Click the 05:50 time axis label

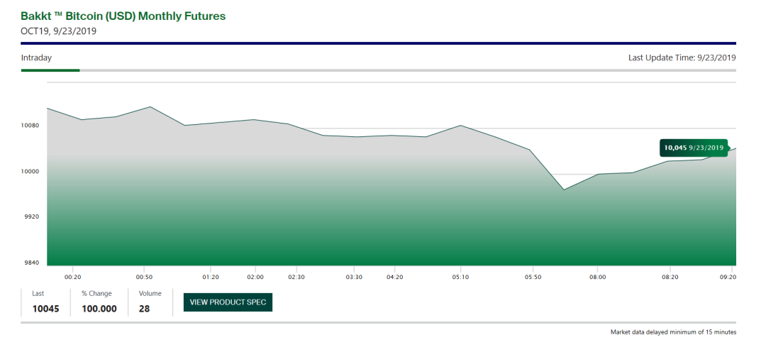533,277
